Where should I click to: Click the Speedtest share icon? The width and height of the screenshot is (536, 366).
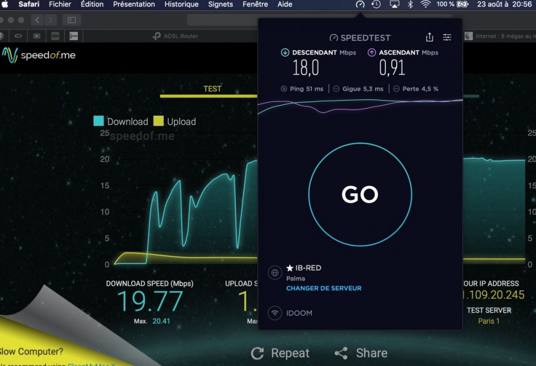point(429,37)
